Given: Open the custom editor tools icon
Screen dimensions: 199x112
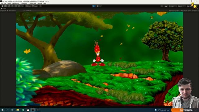Looking at the screenshot, I should pyautogui.click(x=22, y=6).
